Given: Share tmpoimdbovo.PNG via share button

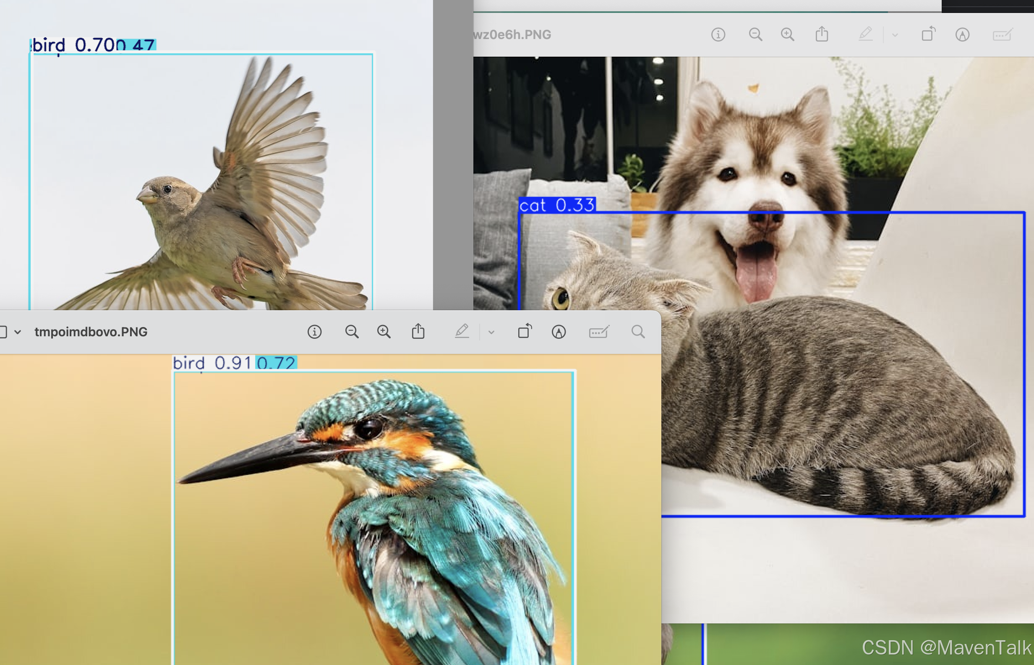Looking at the screenshot, I should 418,332.
